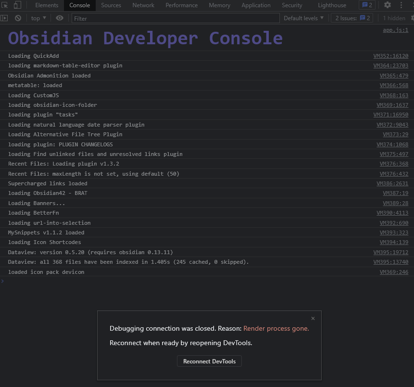Open source link VM394:139
The width and height of the screenshot is (414, 387).
tap(394, 242)
